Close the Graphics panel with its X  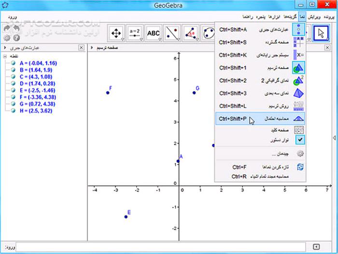(327, 47)
